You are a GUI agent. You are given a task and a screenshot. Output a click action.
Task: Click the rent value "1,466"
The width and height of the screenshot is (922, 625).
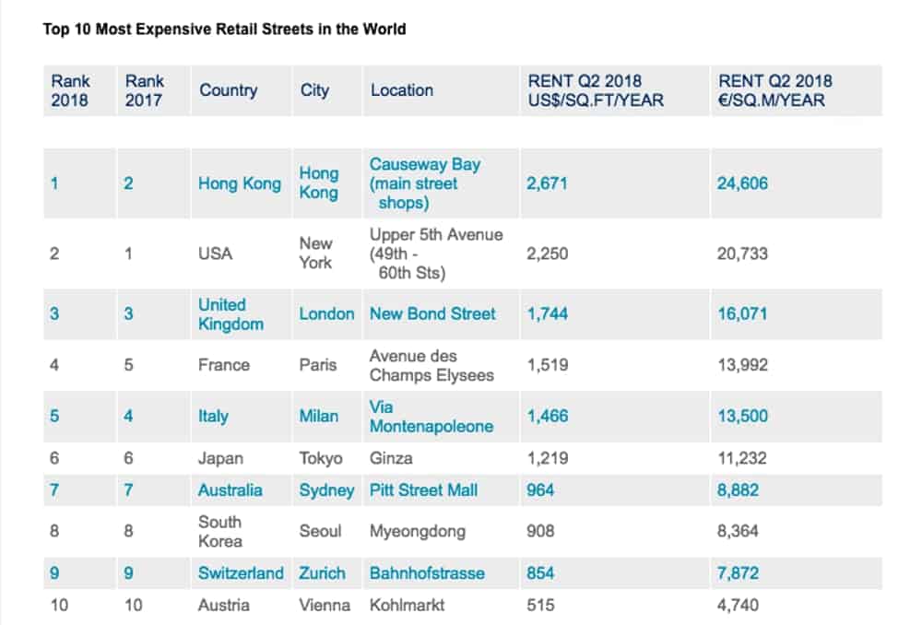(547, 417)
